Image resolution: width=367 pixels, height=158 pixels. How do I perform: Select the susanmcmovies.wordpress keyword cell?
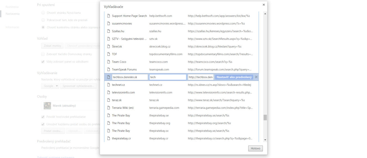(167, 24)
